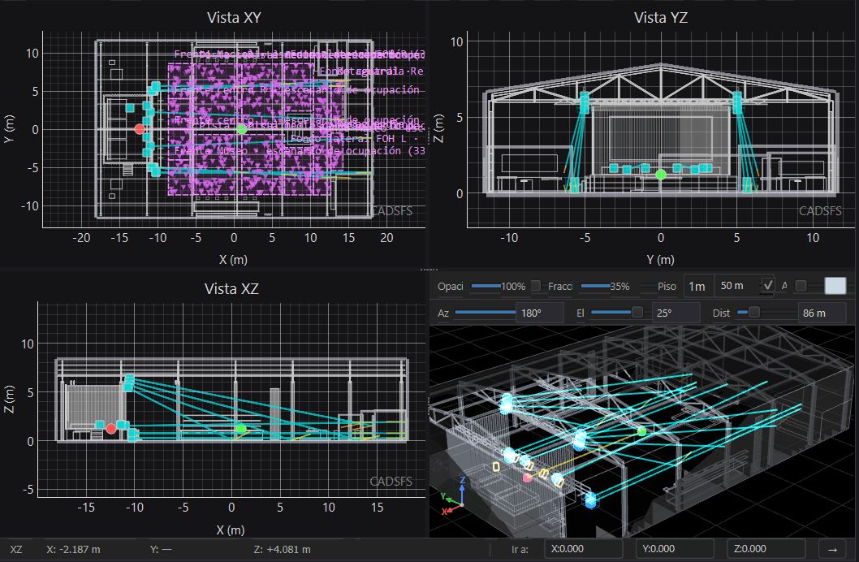This screenshot has height=562, width=859.
Task: Click the Z: +4.081 m status readout
Action: point(282,549)
